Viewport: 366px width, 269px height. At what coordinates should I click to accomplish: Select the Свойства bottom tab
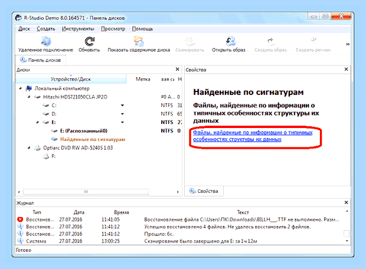coord(204,191)
